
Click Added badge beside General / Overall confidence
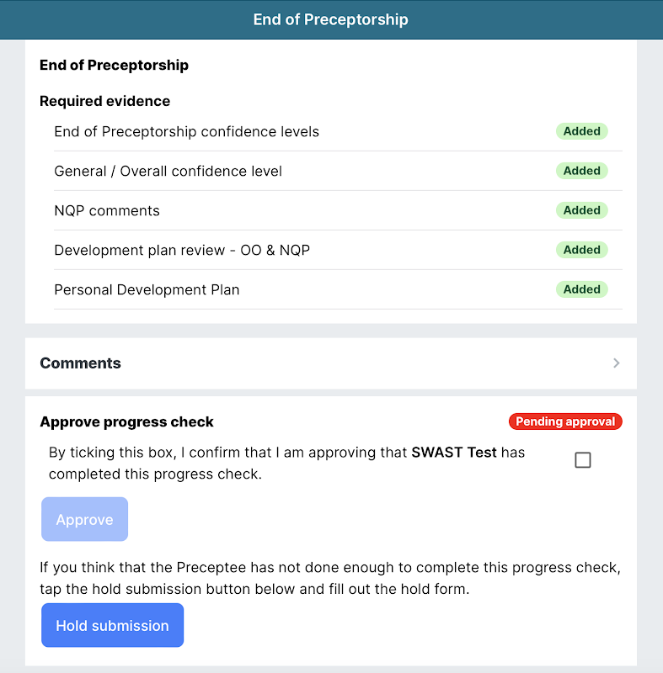tap(581, 171)
